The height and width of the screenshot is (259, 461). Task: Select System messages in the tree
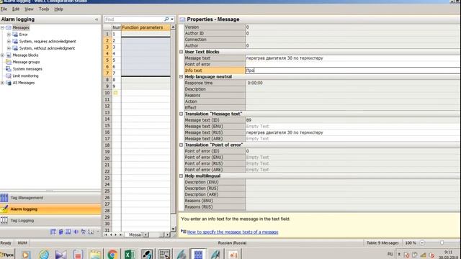(x=27, y=69)
